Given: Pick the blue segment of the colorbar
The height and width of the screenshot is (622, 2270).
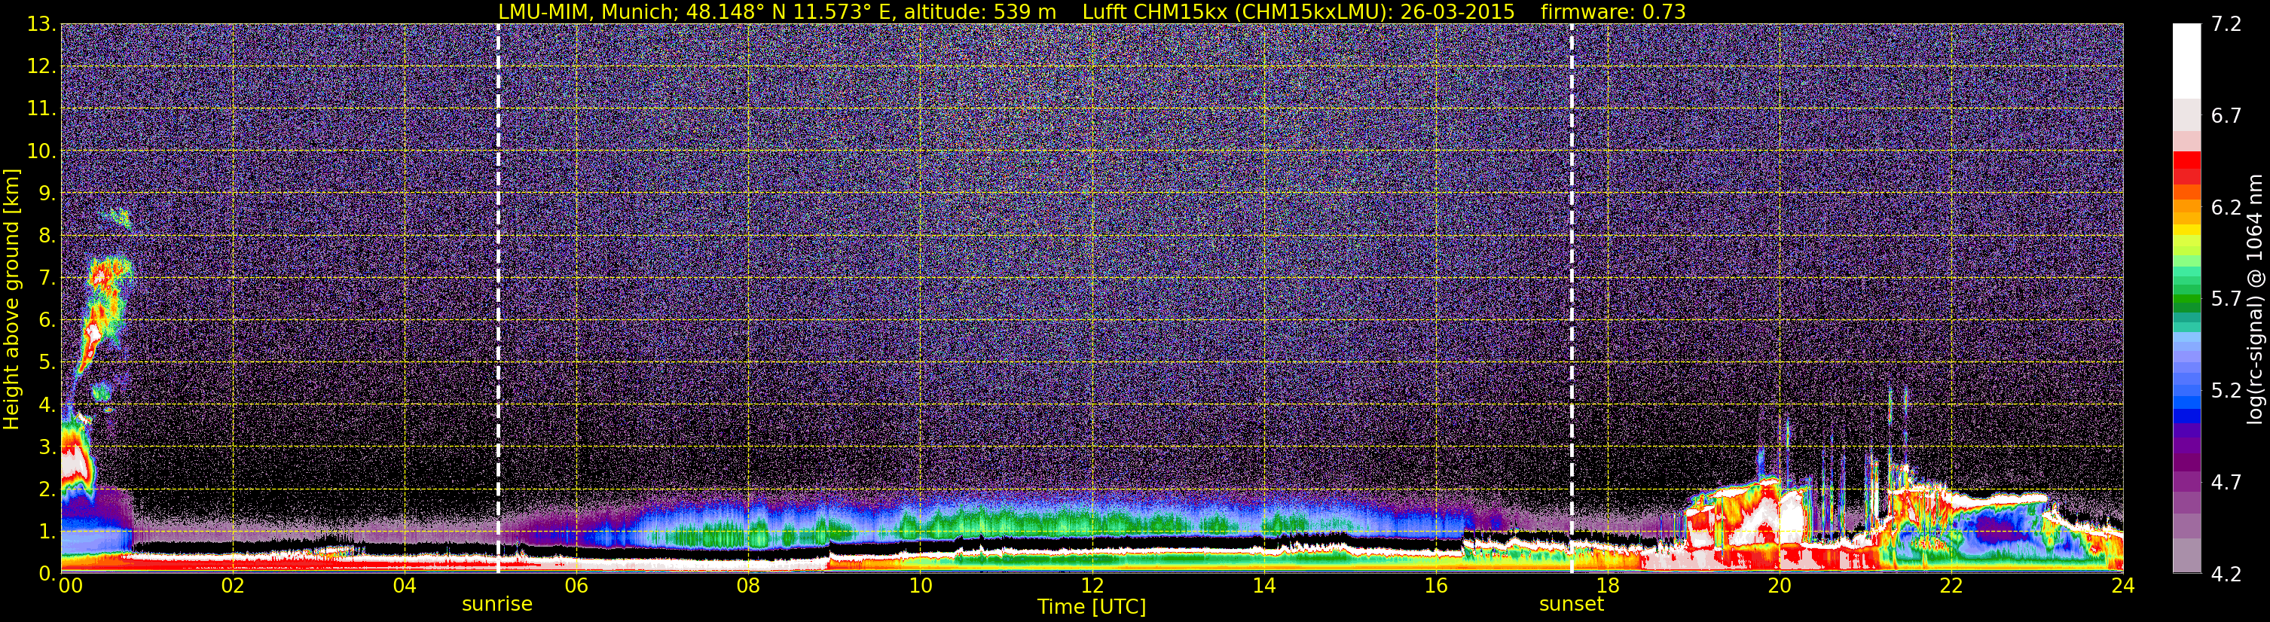Looking at the screenshot, I should click(2186, 414).
